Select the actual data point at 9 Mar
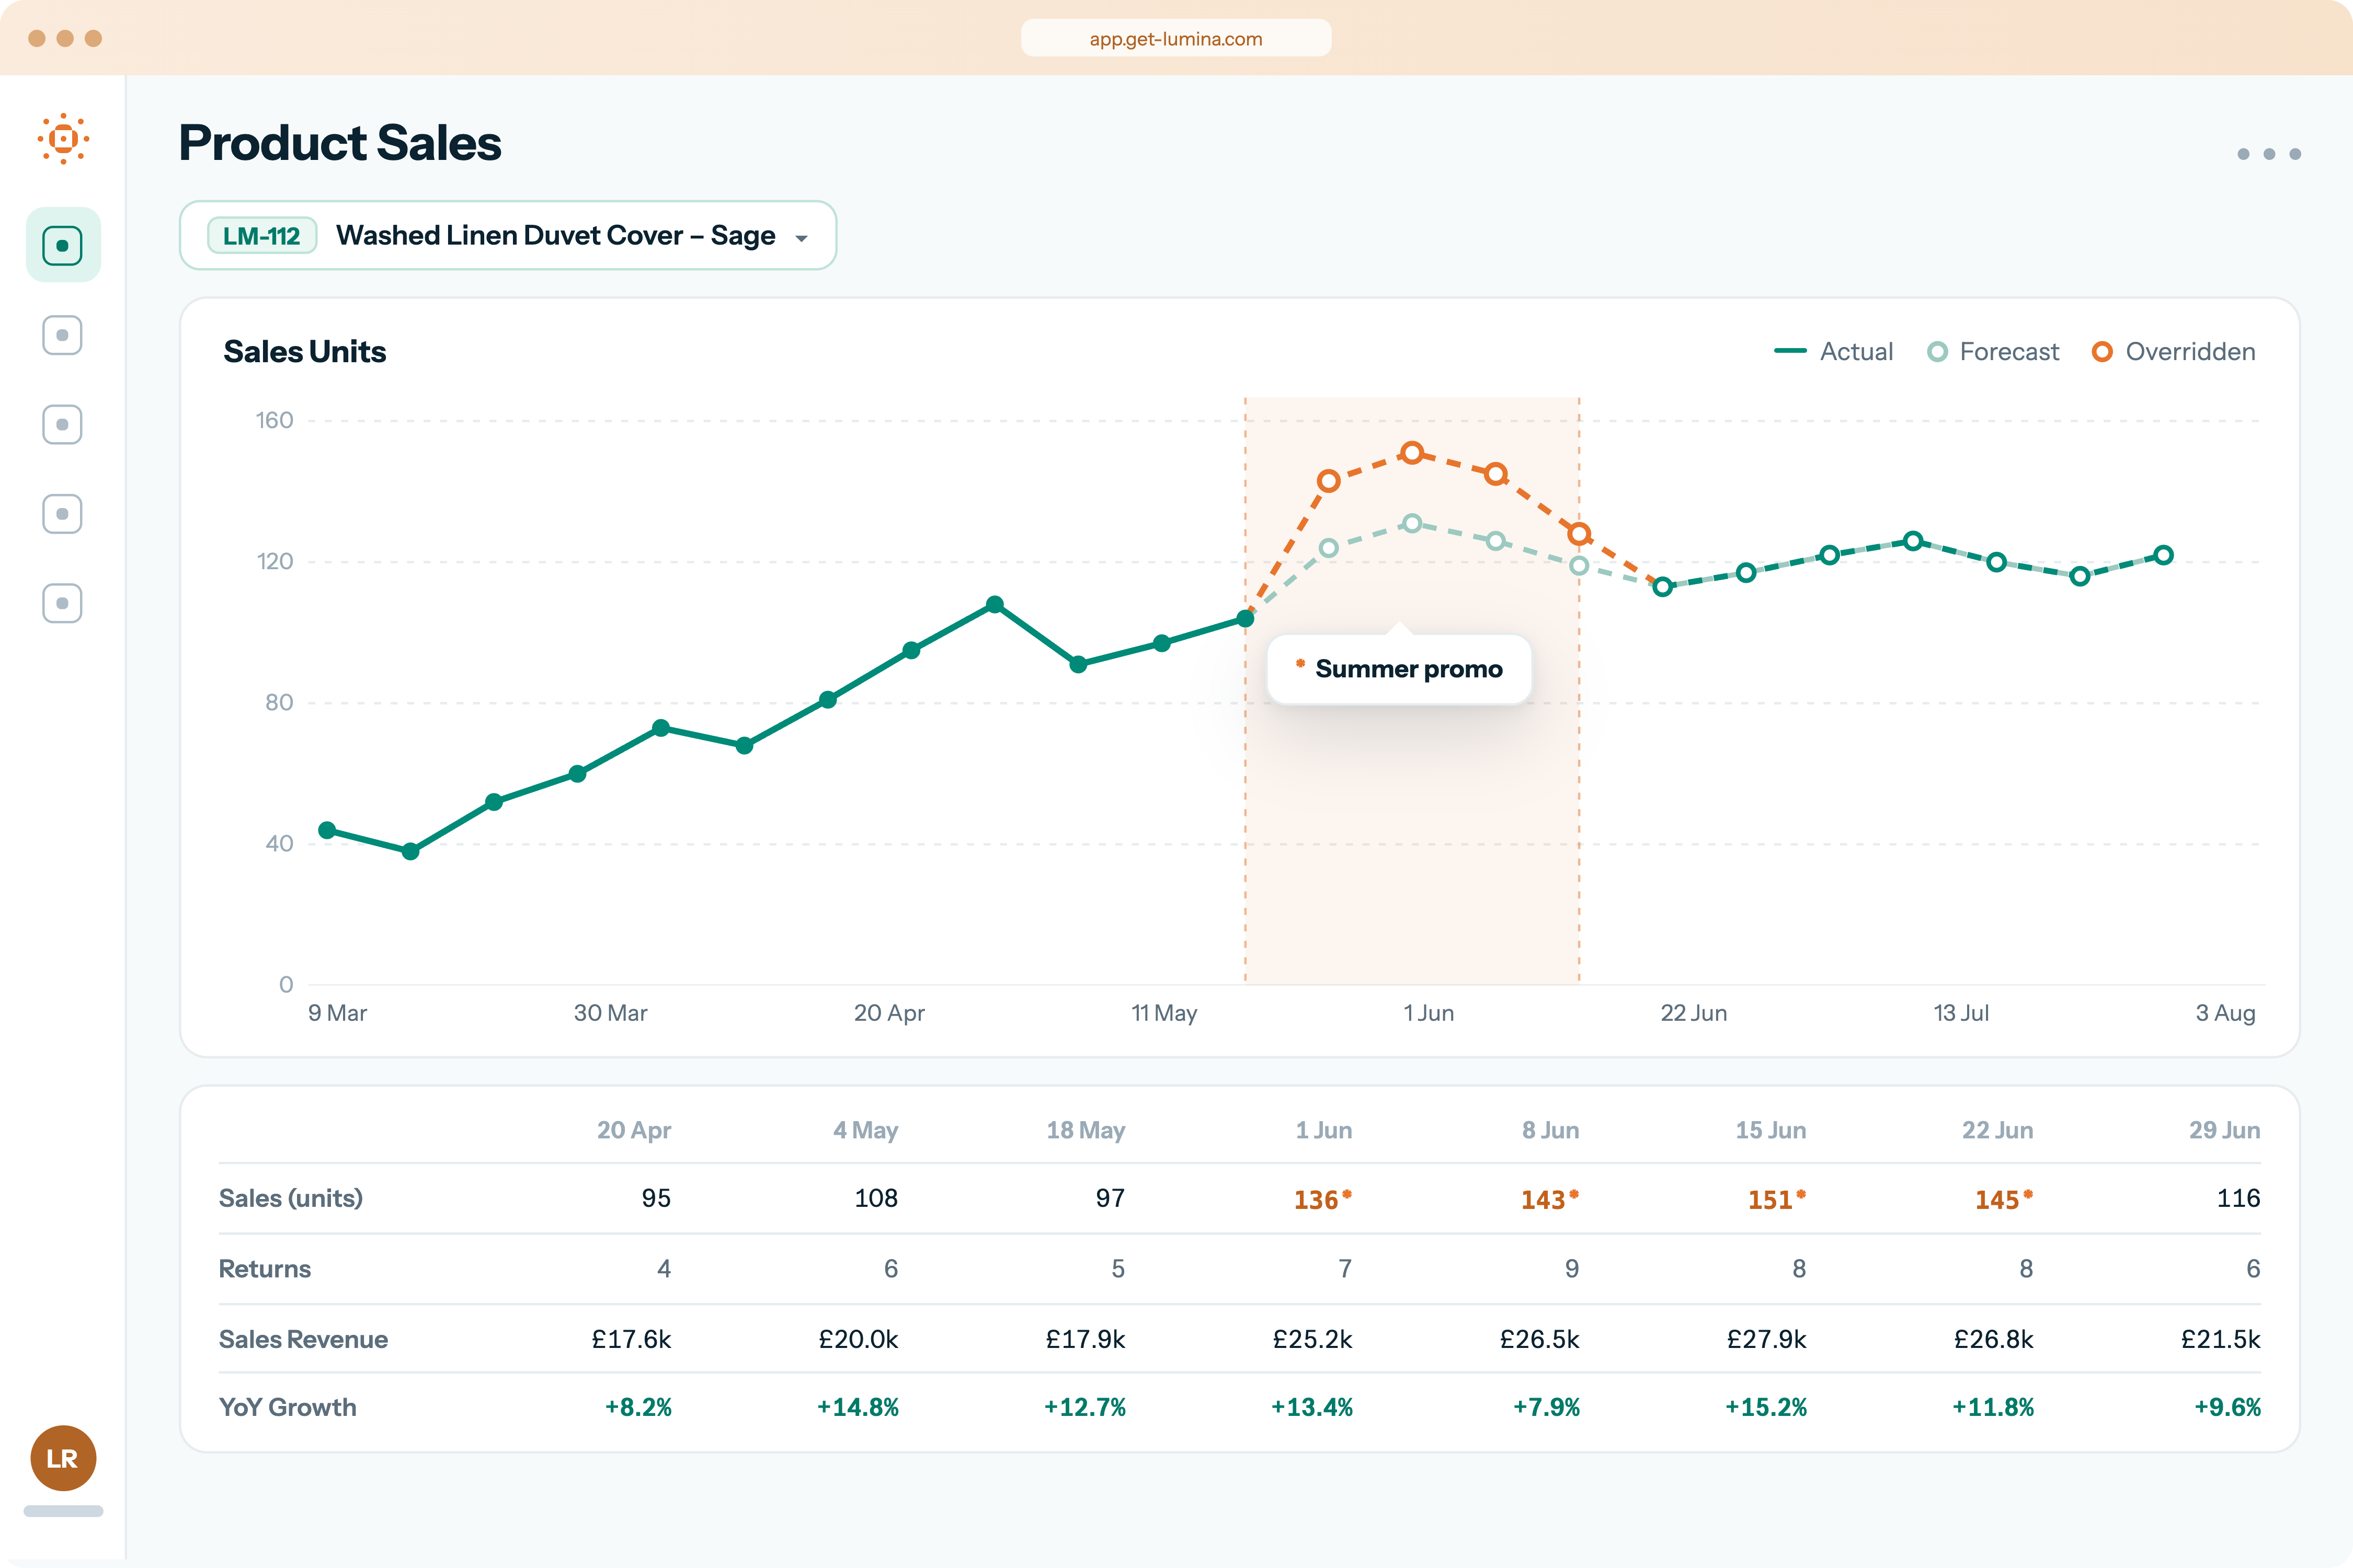The height and width of the screenshot is (1568, 2353). [x=327, y=830]
